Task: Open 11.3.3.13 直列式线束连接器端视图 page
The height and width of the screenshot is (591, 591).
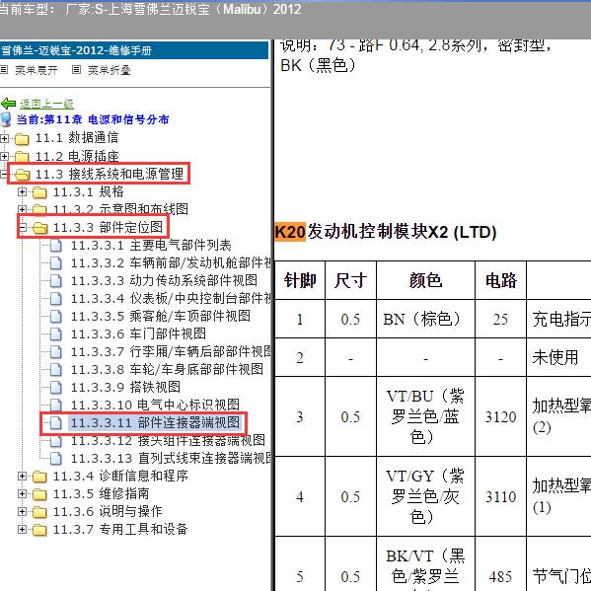Action: pyautogui.click(x=171, y=459)
